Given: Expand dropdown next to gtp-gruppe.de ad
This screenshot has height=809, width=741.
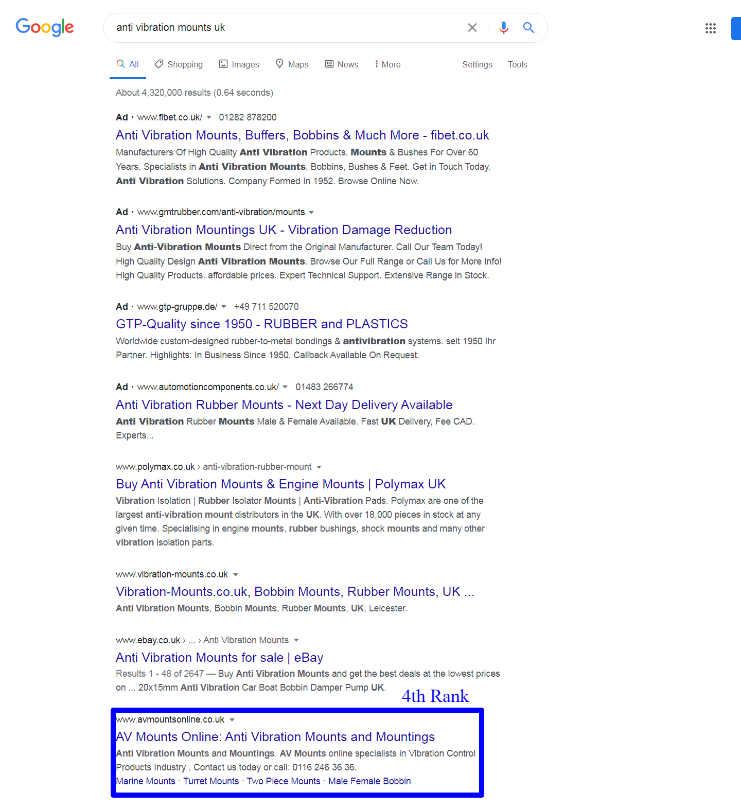Looking at the screenshot, I should [224, 307].
